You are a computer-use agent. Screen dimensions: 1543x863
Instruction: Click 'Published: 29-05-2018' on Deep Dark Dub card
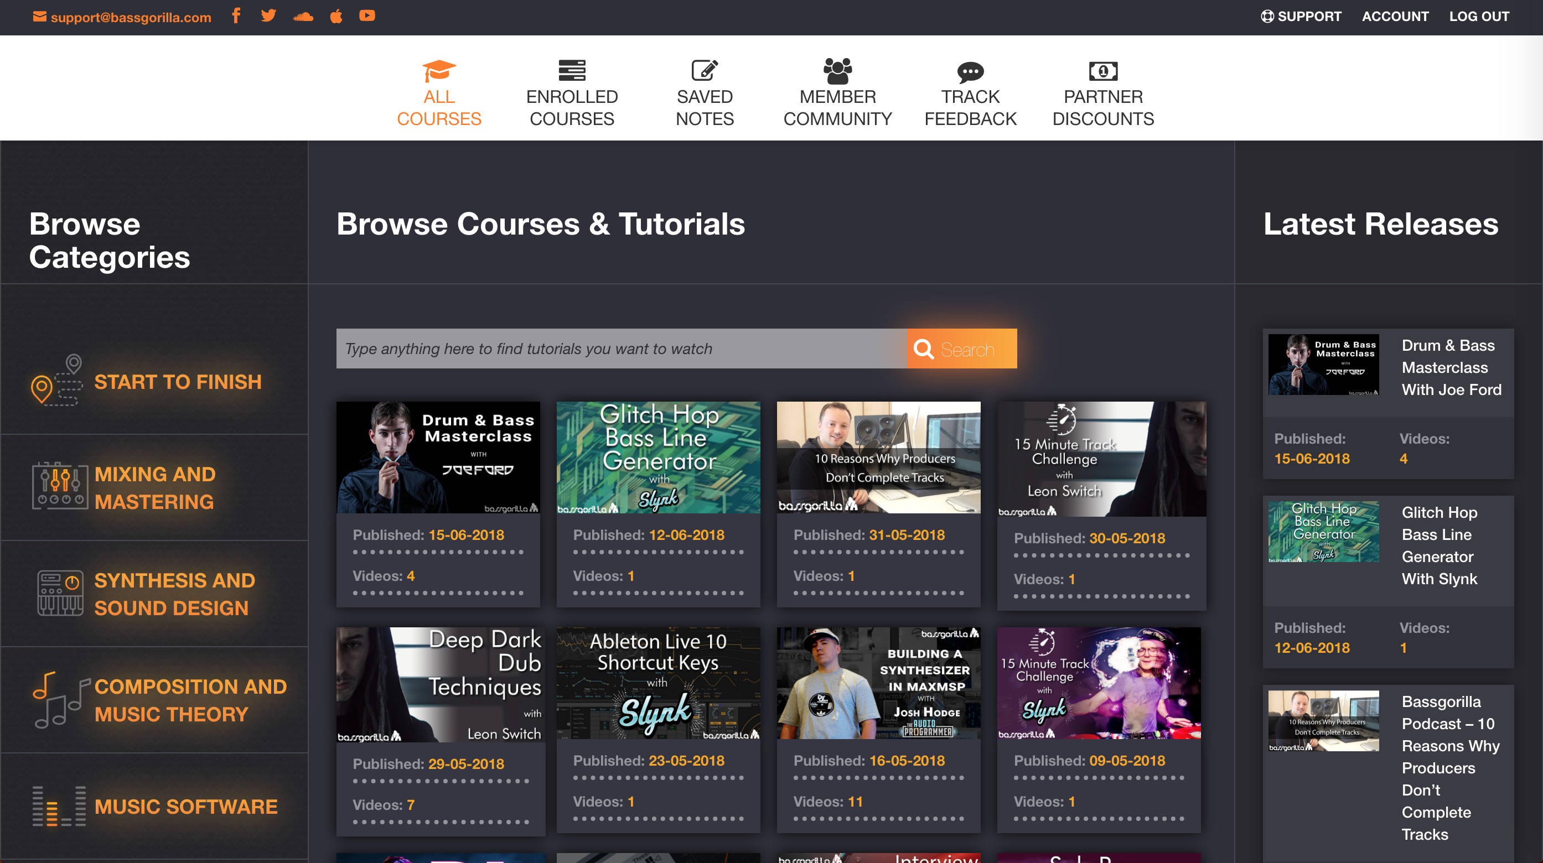(428, 764)
